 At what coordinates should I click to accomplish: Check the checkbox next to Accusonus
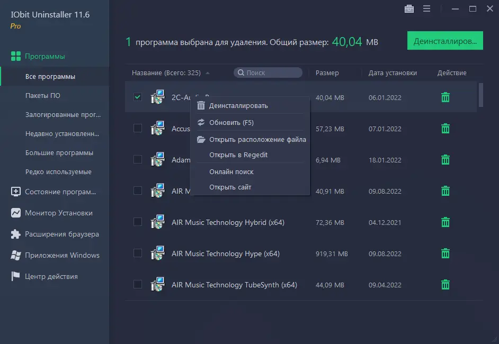tap(138, 129)
